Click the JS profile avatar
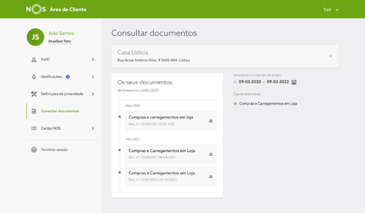This screenshot has width=365, height=213. tap(35, 37)
